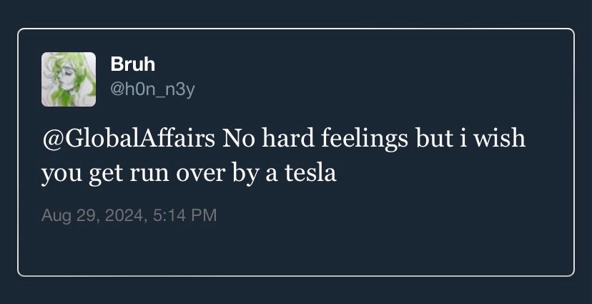Click the empty card area below the timestamp
The width and height of the screenshot is (592, 304).
pyautogui.click(x=296, y=249)
